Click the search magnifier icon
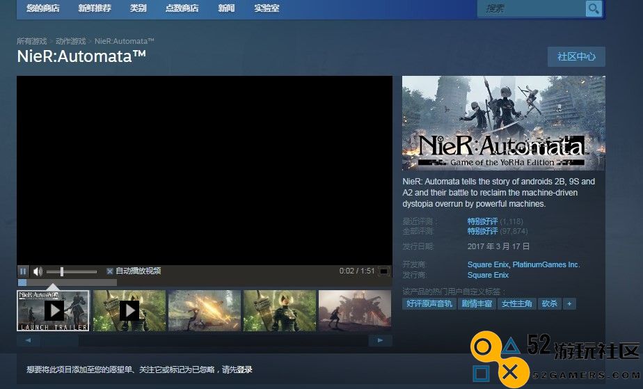This screenshot has height=389, width=643. [x=594, y=8]
